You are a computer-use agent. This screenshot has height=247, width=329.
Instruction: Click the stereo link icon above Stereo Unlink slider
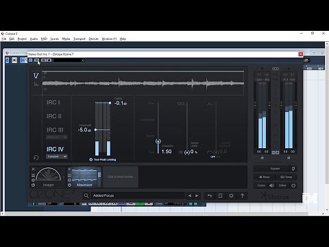[181, 104]
